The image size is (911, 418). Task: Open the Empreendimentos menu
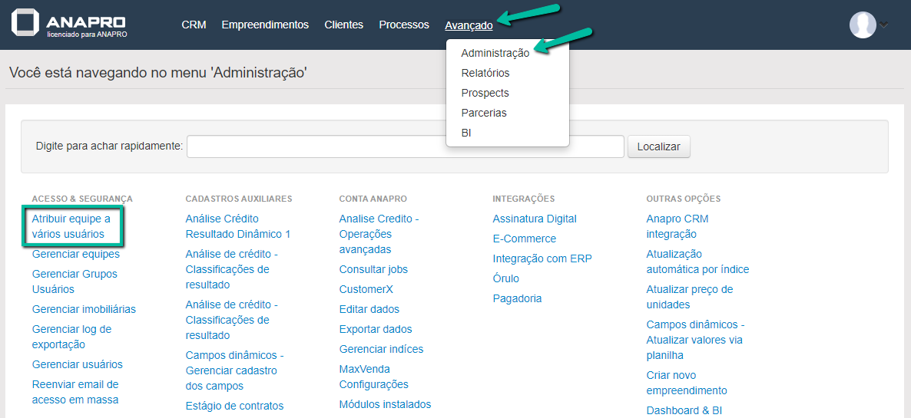click(x=265, y=25)
